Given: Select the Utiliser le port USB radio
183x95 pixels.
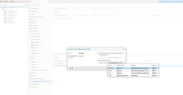Looking at the screenshot, I should [98, 60].
